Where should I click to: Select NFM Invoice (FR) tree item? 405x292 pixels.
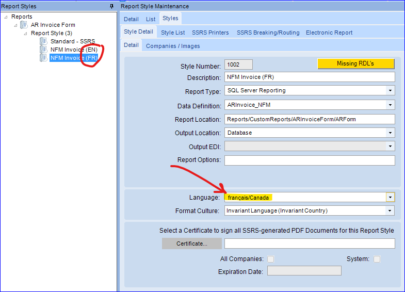[x=74, y=58]
